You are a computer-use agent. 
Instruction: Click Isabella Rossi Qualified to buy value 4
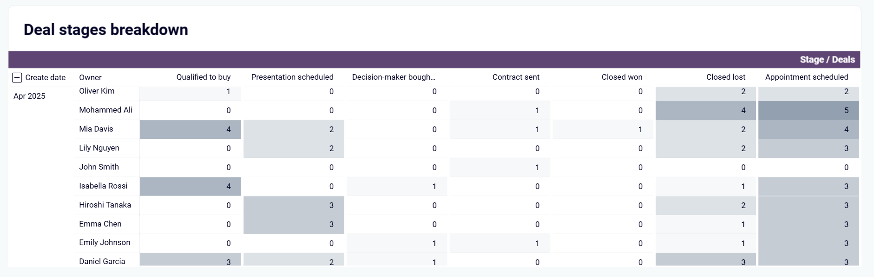point(191,186)
